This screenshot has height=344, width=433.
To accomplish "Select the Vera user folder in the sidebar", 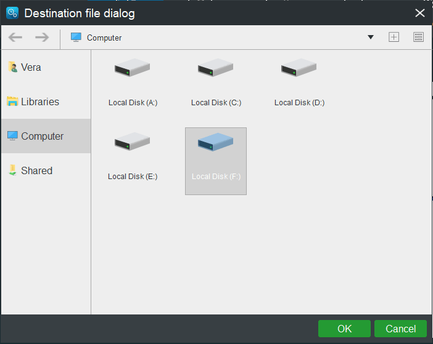I will pyautogui.click(x=46, y=67).
